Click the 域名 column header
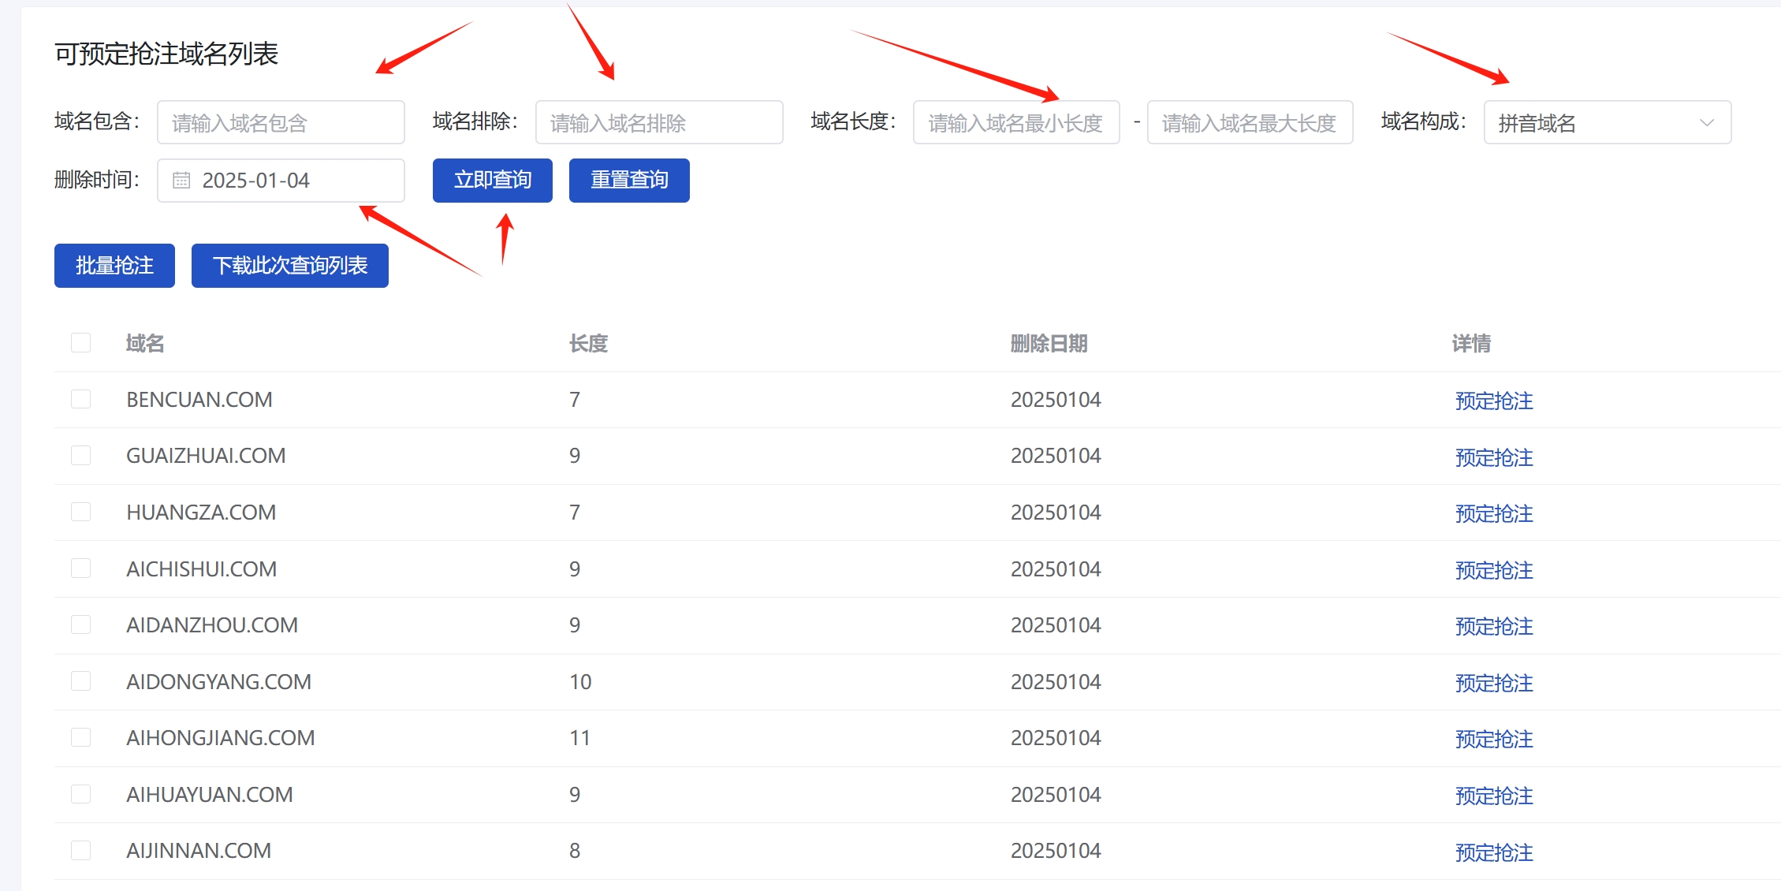 coord(145,343)
